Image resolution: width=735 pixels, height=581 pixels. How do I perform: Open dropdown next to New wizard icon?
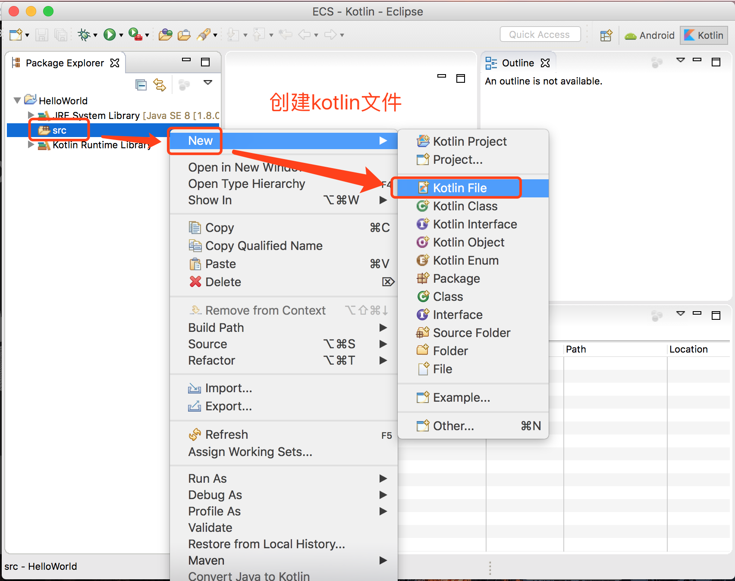(x=27, y=35)
